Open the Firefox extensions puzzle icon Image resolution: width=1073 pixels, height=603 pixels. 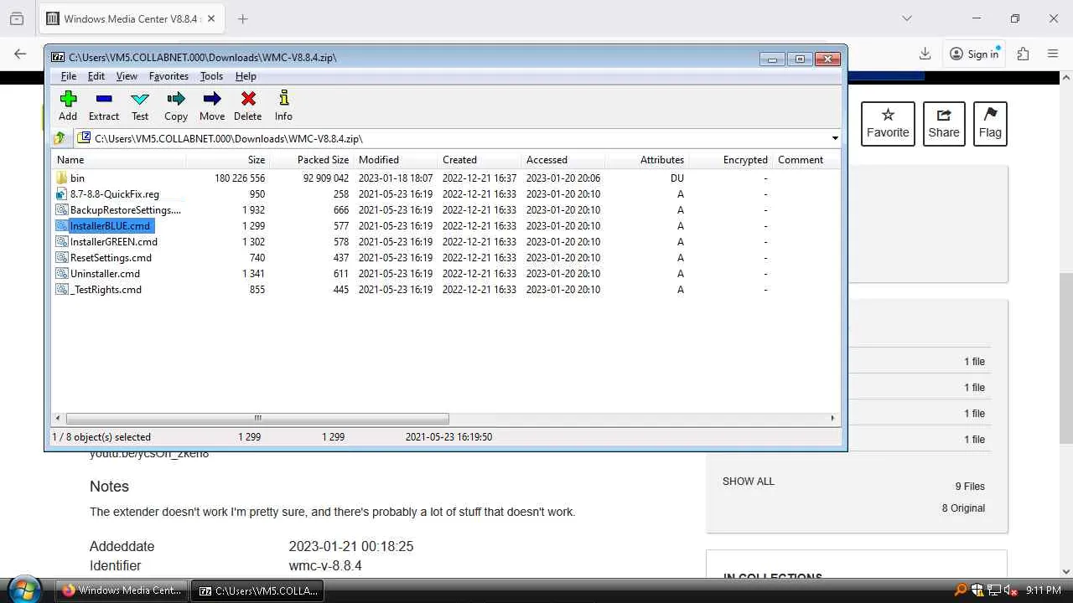pyautogui.click(x=1023, y=54)
